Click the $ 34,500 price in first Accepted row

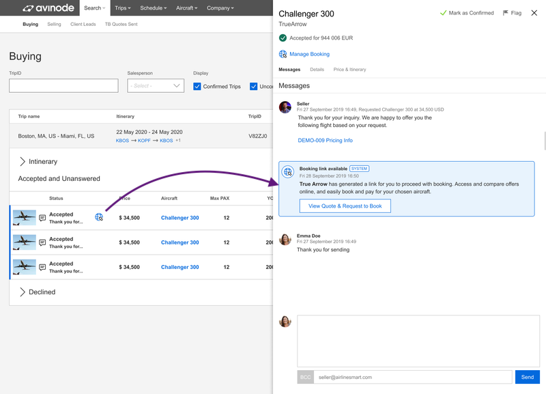[129, 218]
